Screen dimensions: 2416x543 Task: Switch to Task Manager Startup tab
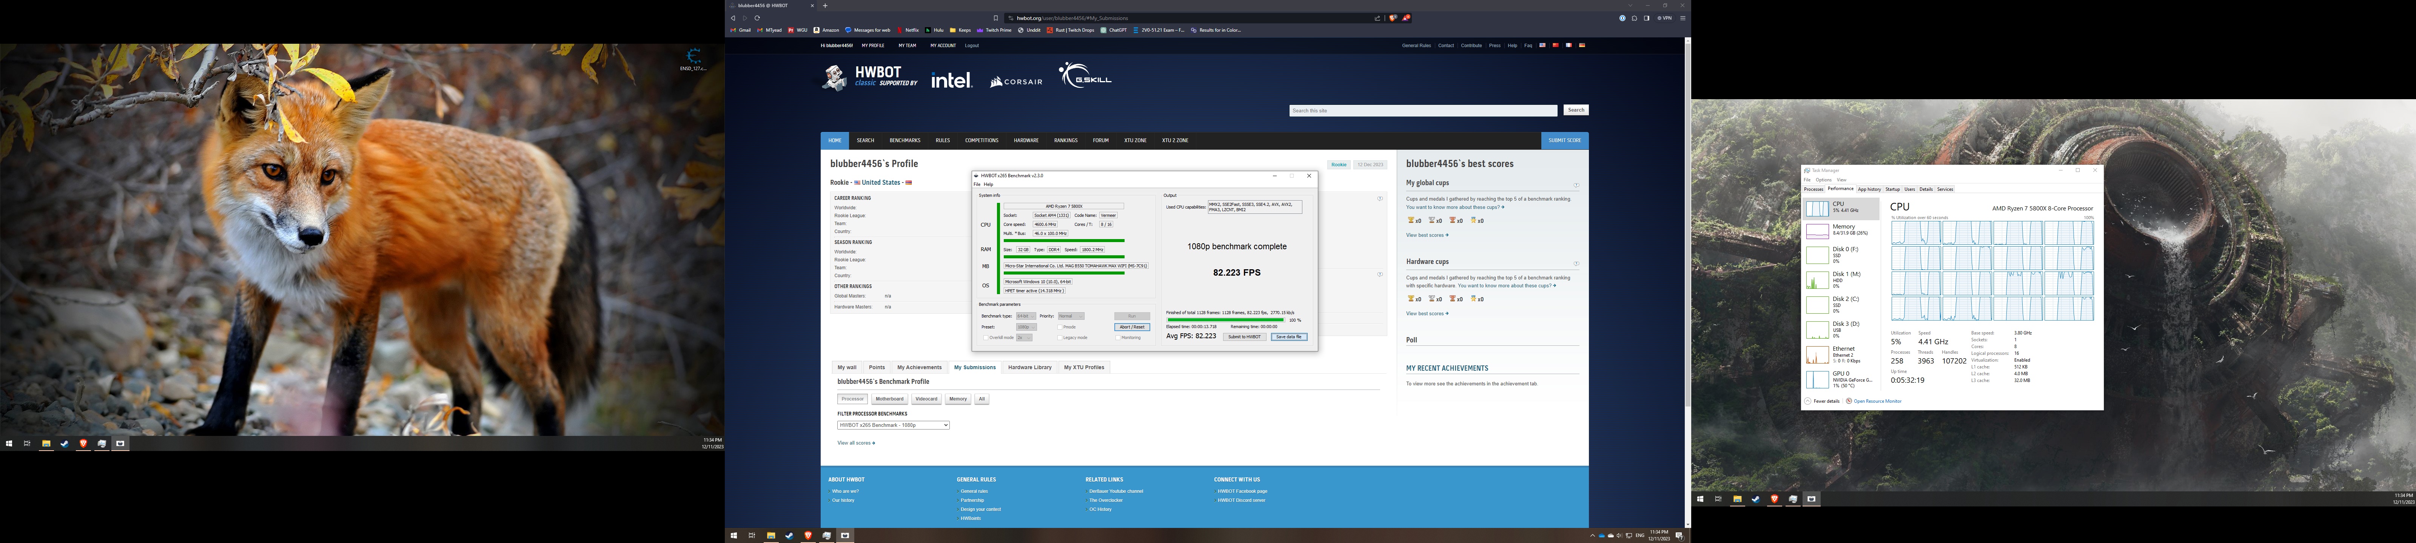point(1893,189)
